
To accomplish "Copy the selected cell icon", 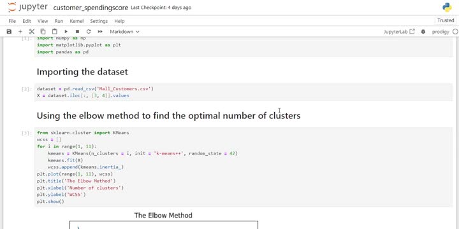I will pos(43,32).
